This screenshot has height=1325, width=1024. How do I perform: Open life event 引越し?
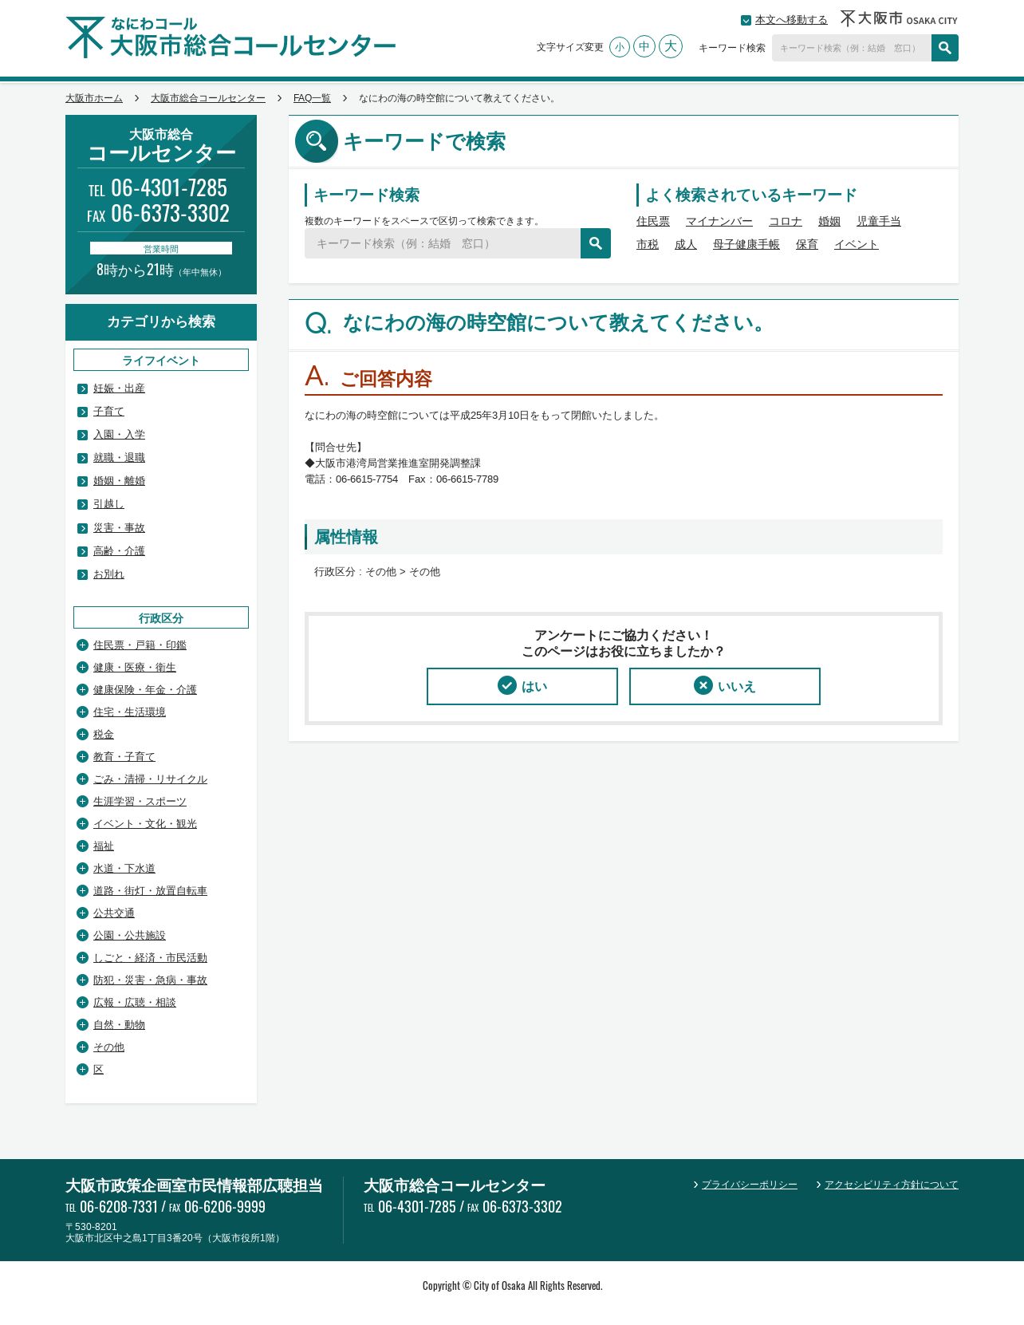coord(108,504)
